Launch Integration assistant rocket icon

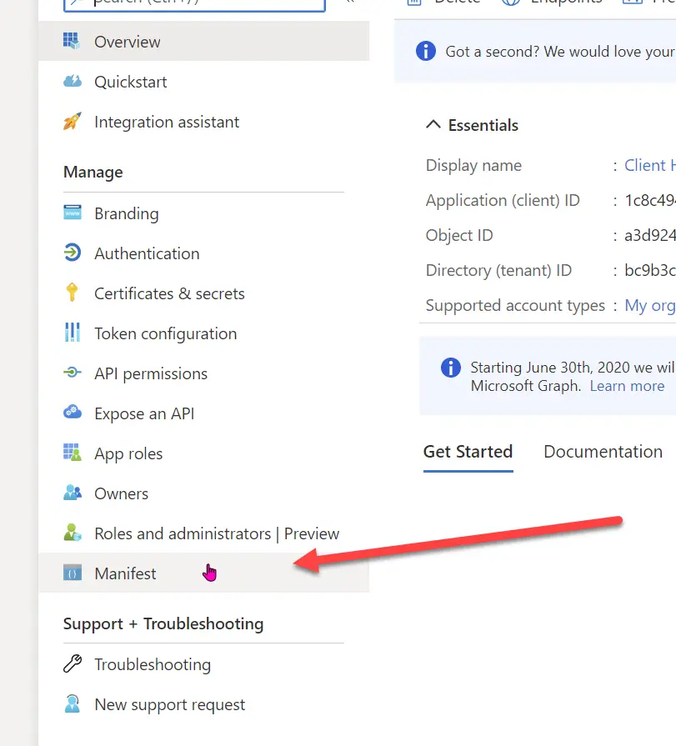click(x=73, y=122)
